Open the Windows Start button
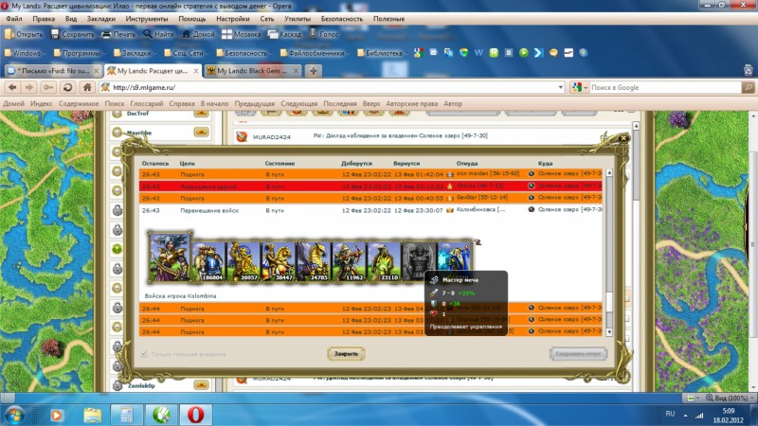The height and width of the screenshot is (426, 758). 15,416
